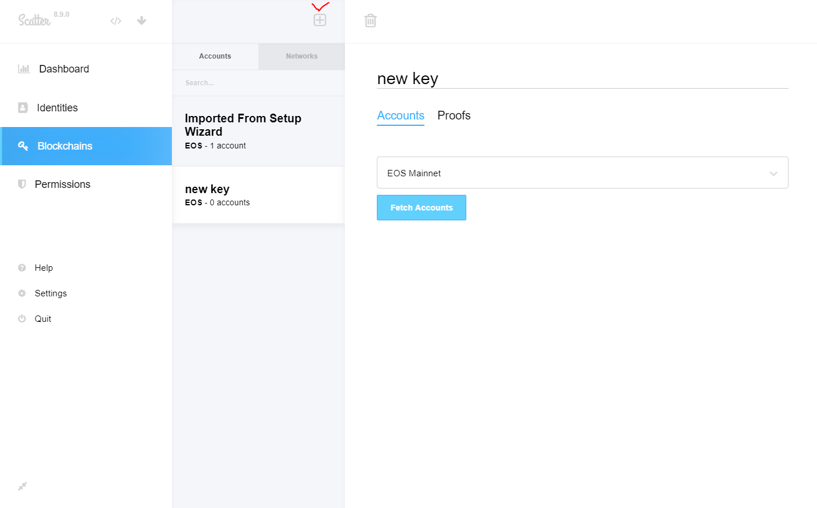Image resolution: width=817 pixels, height=508 pixels.
Task: Switch to the Proofs tab
Action: [x=454, y=115]
